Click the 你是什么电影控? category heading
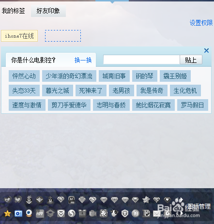214x224 pixels. click(33, 60)
